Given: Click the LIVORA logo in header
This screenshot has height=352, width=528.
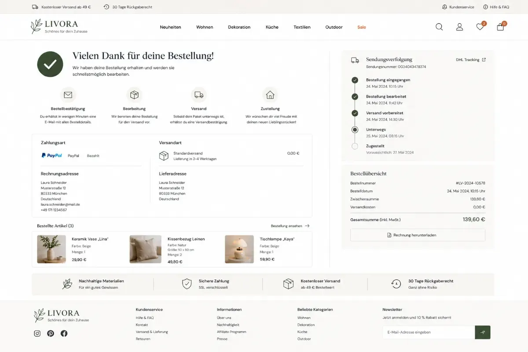Looking at the screenshot, I should [x=59, y=26].
